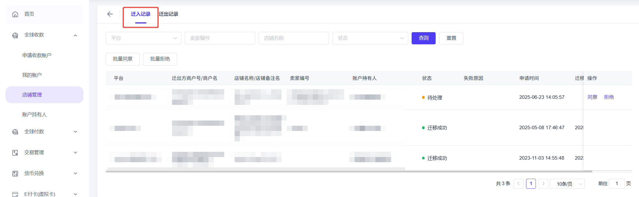
Task: Select the 迁入记录 tab
Action: click(140, 14)
